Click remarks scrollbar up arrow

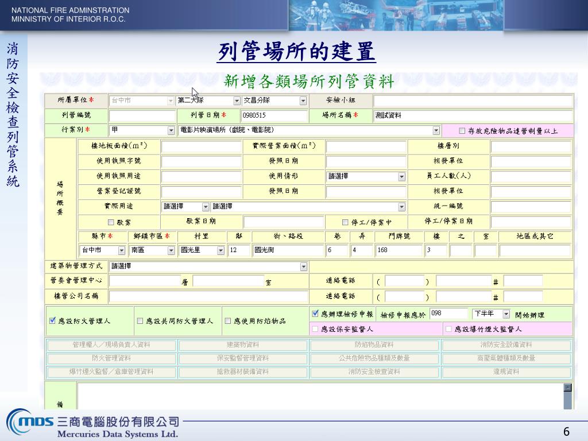tap(568, 388)
